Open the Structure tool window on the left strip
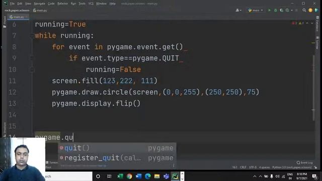Screen dimensions: 322x181 [x=5, y=130]
